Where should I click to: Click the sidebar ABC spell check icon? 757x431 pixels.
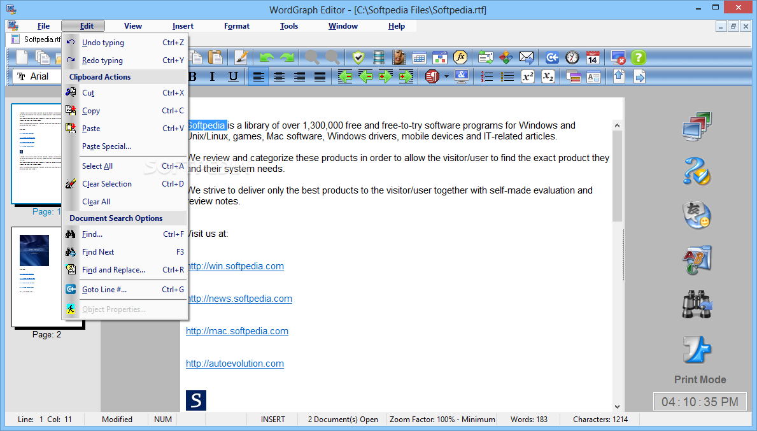click(x=697, y=260)
